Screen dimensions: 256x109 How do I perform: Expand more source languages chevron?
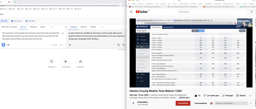[51, 27]
